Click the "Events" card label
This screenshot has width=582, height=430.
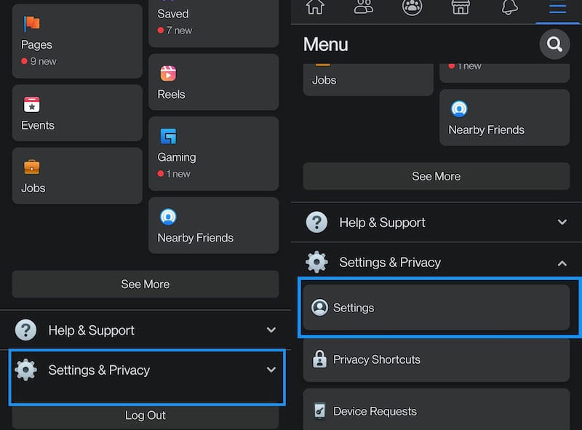pos(38,125)
